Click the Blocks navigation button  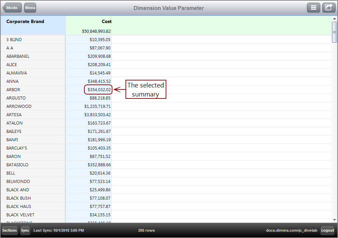pos(12,7)
